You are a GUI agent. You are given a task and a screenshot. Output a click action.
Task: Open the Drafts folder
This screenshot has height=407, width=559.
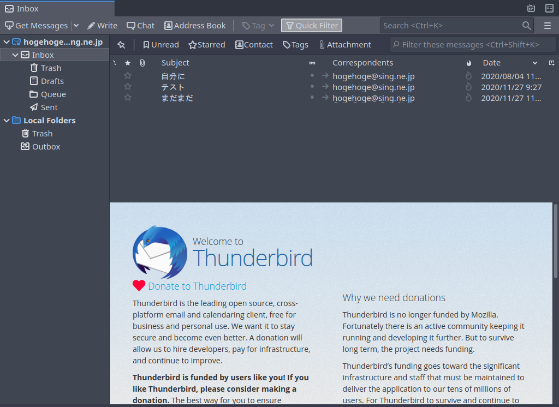click(47, 81)
